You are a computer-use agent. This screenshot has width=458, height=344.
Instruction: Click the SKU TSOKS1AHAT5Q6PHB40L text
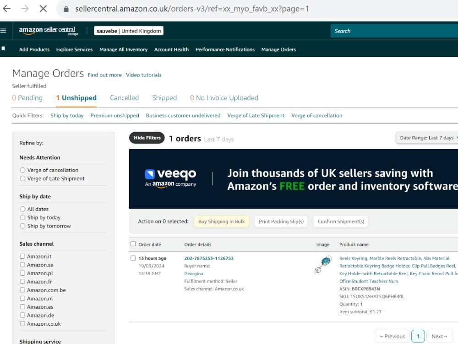(372, 296)
